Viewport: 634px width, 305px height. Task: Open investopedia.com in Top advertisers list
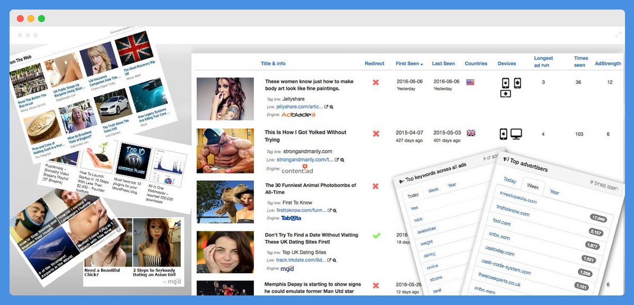518,197
